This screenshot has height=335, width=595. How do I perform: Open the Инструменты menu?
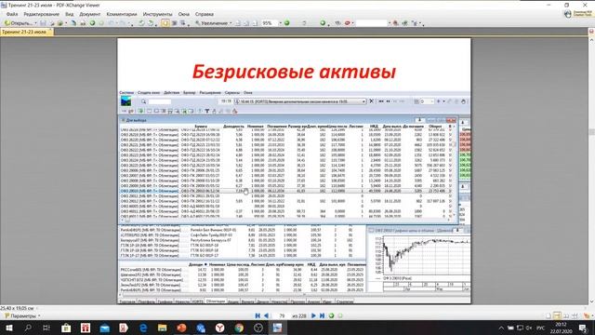click(157, 14)
